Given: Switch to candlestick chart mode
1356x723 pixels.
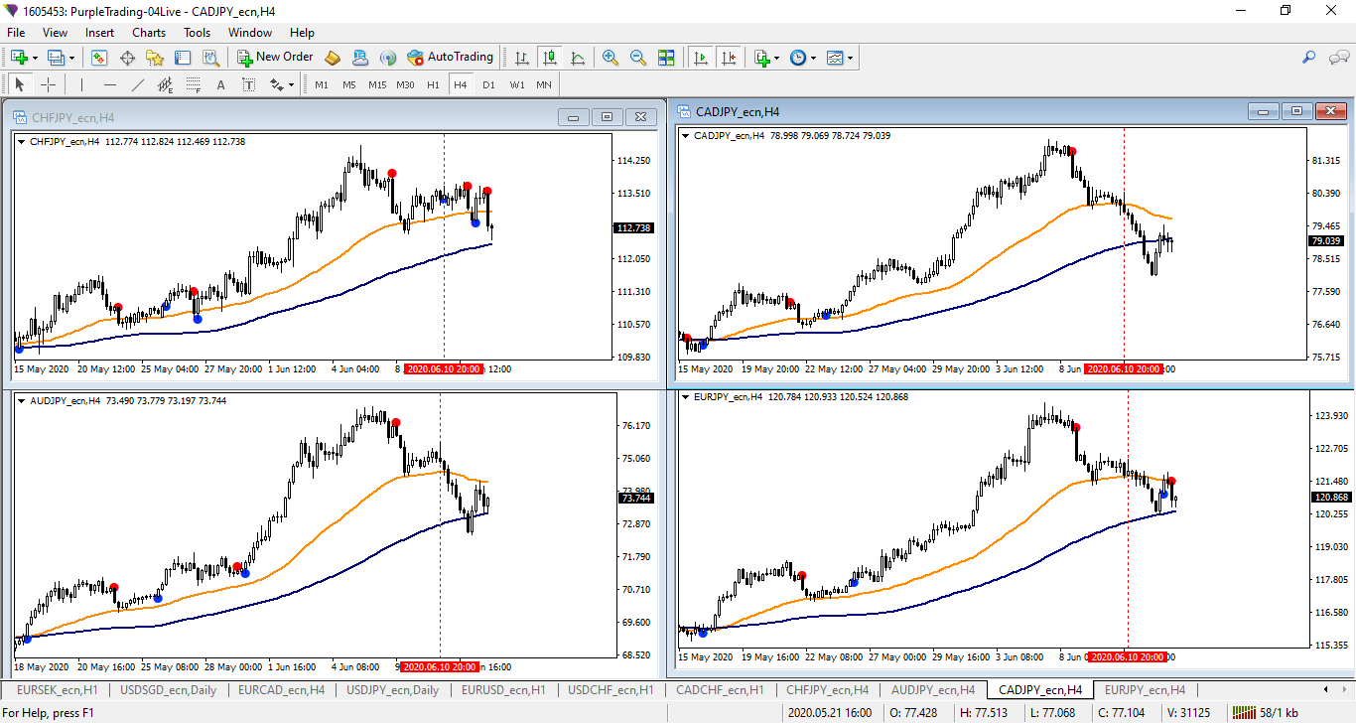Looking at the screenshot, I should (549, 58).
